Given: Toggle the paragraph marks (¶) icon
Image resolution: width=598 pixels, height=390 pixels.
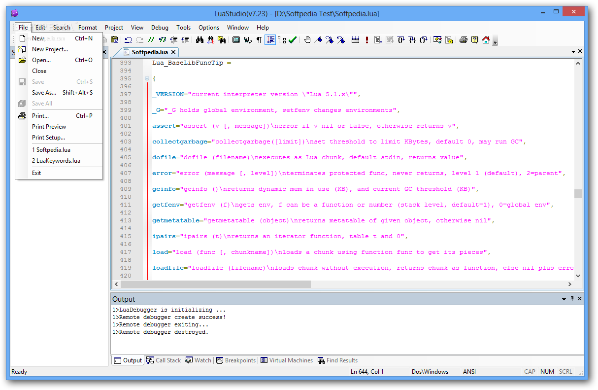Looking at the screenshot, I should (x=259, y=40).
